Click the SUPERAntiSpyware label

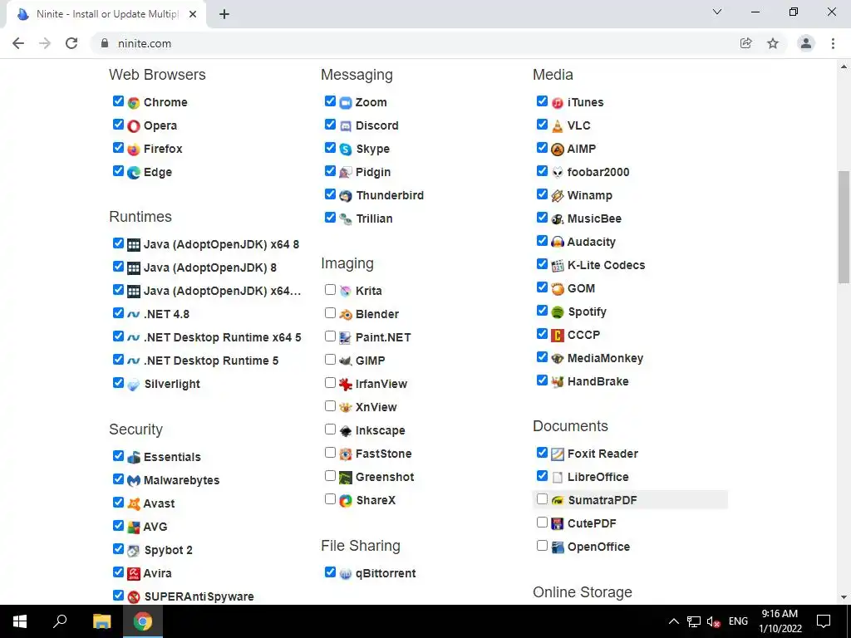(199, 596)
